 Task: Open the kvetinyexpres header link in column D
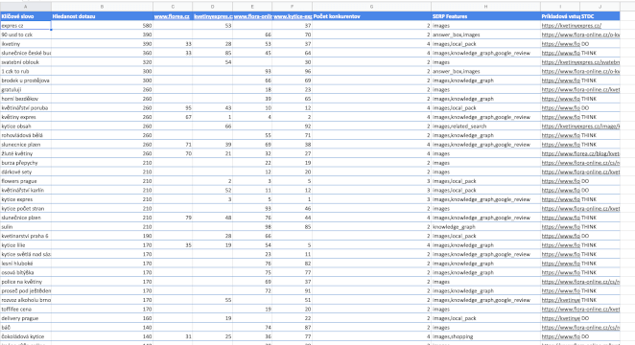pos(213,16)
